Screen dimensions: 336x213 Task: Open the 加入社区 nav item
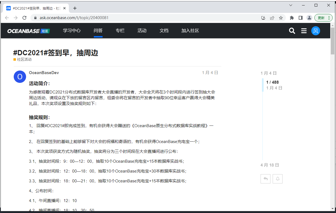tap(190, 31)
